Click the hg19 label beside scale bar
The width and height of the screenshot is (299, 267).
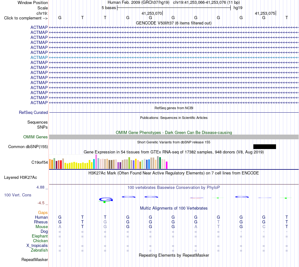[238, 8]
